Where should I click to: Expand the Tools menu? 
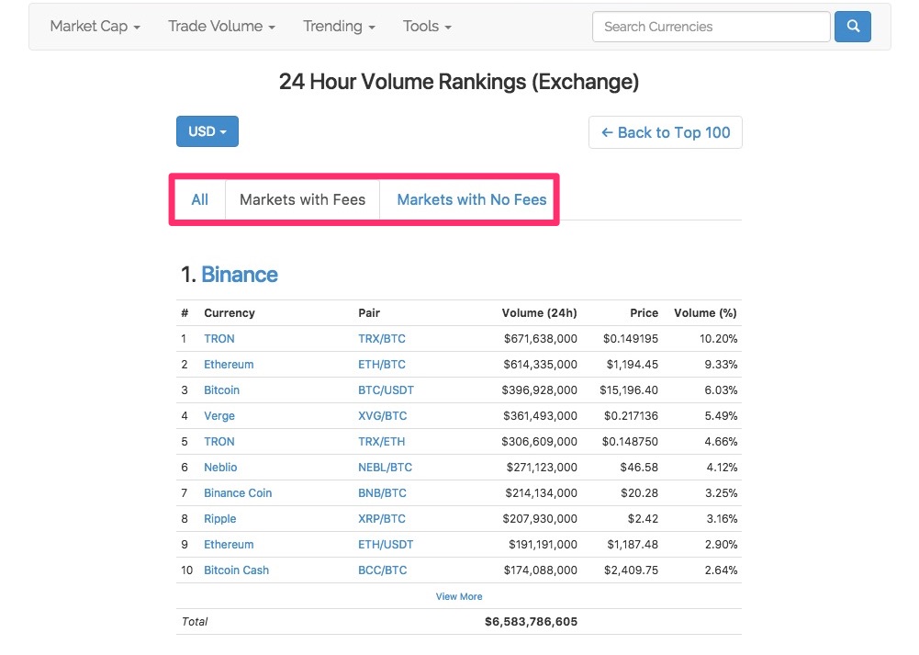pyautogui.click(x=427, y=27)
